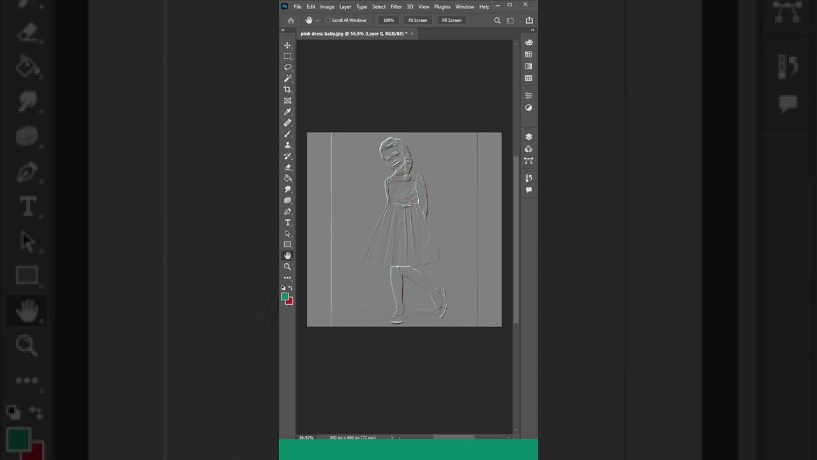The height and width of the screenshot is (460, 817).
Task: Open the Layer menu
Action: [345, 7]
